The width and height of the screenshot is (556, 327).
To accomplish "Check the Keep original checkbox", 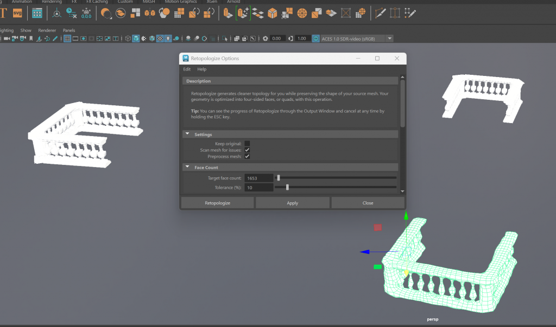I will (247, 143).
